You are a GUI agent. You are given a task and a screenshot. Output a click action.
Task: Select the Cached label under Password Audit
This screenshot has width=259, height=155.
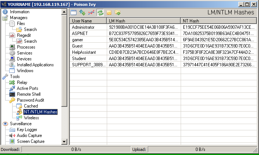coord(31,106)
